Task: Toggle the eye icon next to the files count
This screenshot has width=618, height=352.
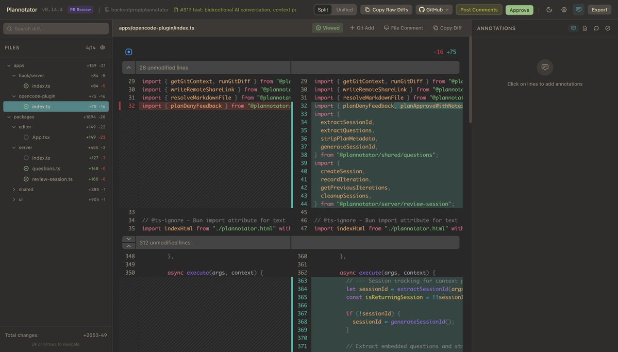Action: click(x=103, y=47)
